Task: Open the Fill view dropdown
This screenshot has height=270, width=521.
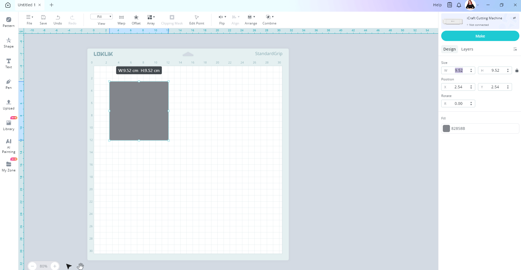Action: [101, 17]
